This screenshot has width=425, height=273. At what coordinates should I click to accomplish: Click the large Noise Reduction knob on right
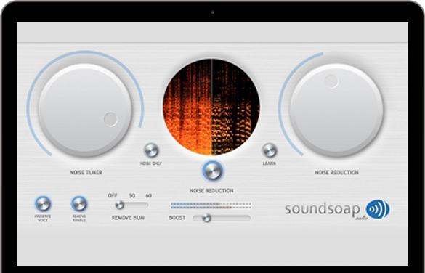336,110
